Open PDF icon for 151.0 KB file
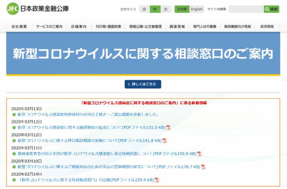This screenshot has width=287, height=189. (x=168, y=127)
